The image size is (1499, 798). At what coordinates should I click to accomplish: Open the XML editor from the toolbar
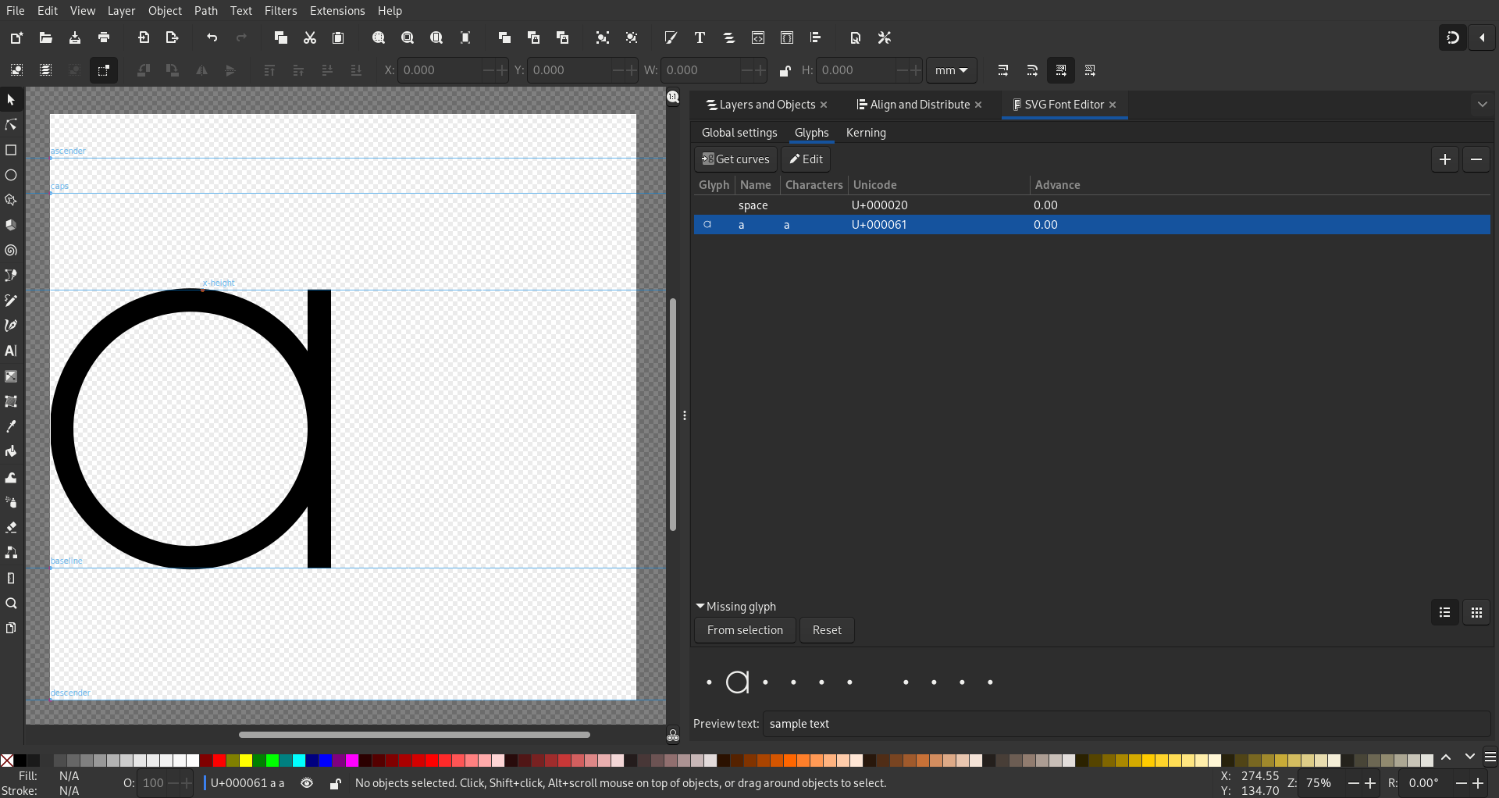758,37
